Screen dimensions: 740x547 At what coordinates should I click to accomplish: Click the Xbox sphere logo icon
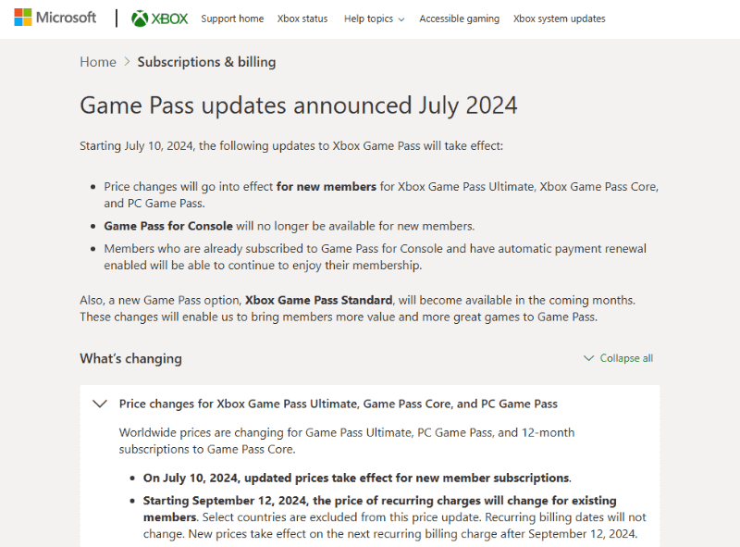pyautogui.click(x=140, y=19)
